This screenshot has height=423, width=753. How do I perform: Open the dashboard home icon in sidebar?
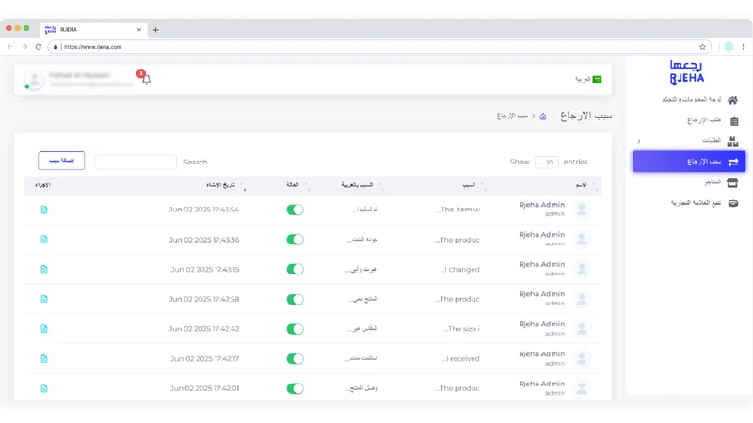point(732,100)
